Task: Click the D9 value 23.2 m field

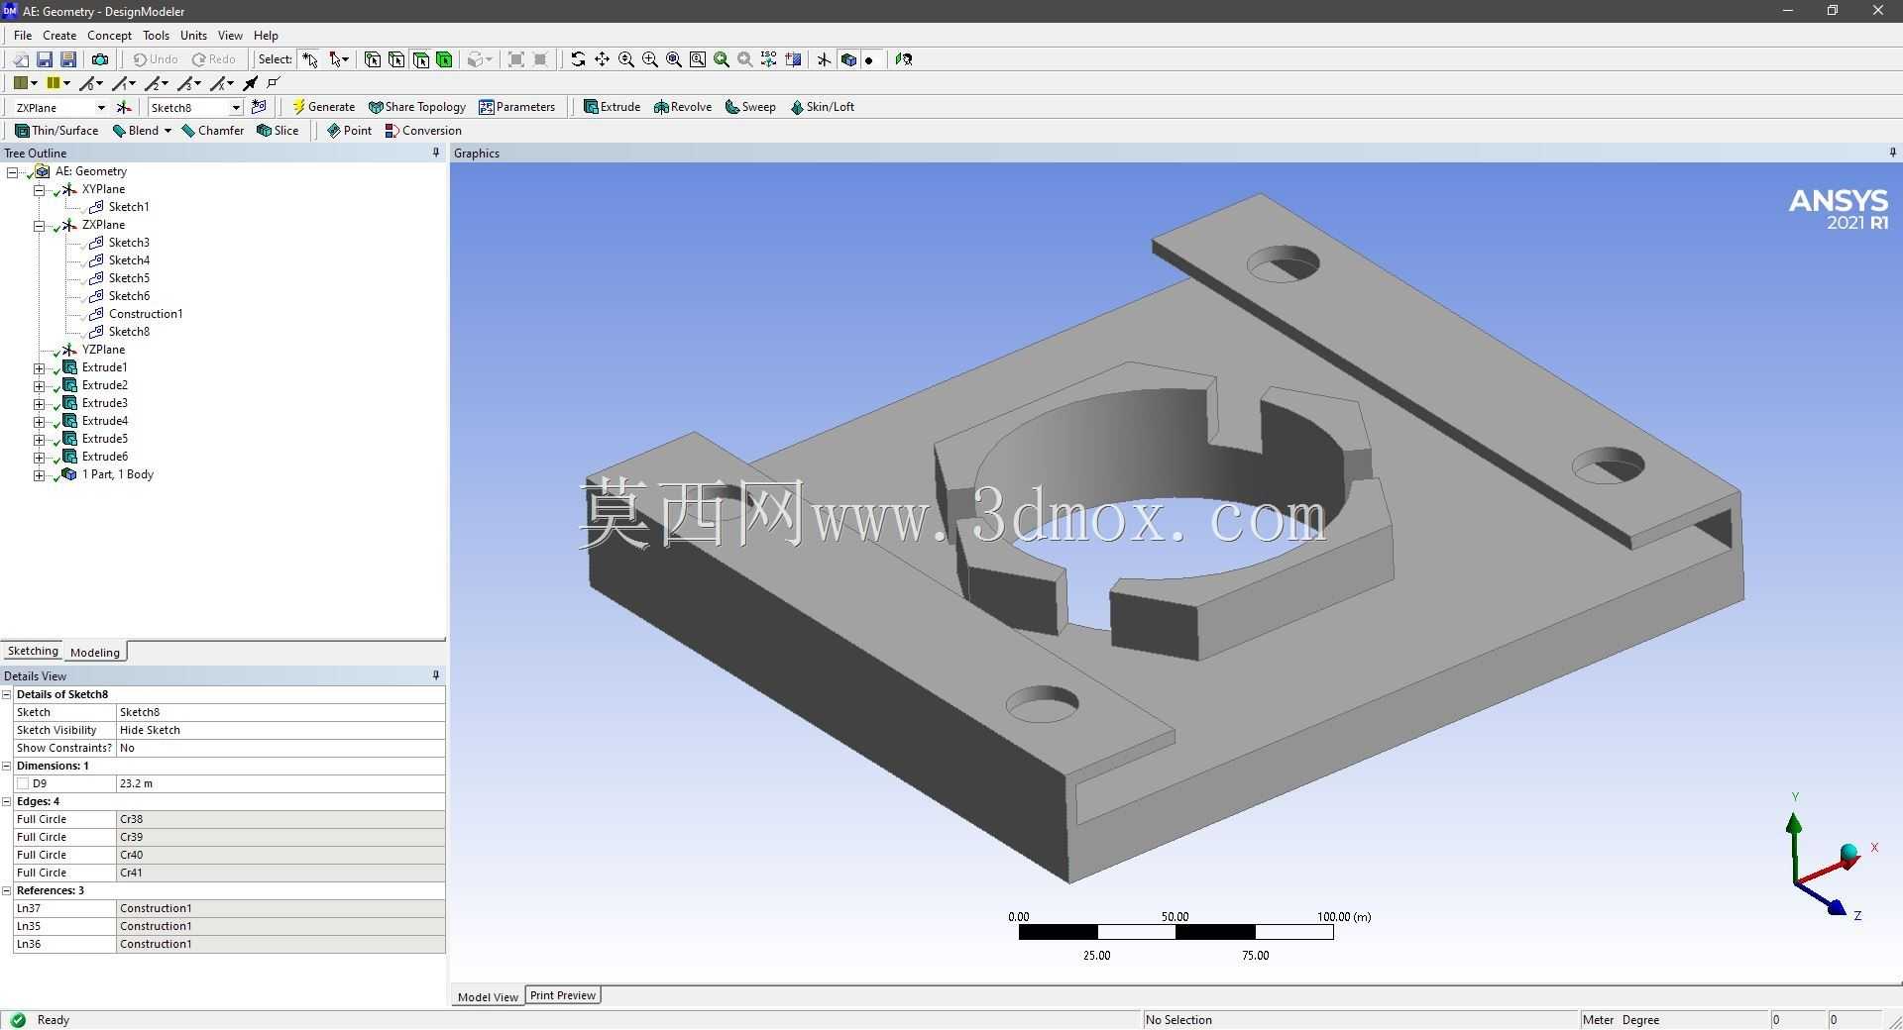Action: (x=280, y=783)
